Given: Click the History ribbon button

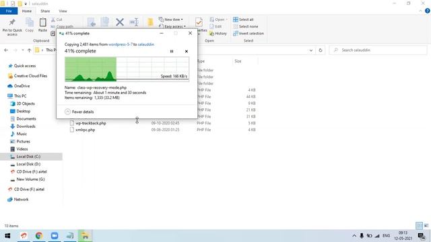Looking at the screenshot, I should [218, 34].
